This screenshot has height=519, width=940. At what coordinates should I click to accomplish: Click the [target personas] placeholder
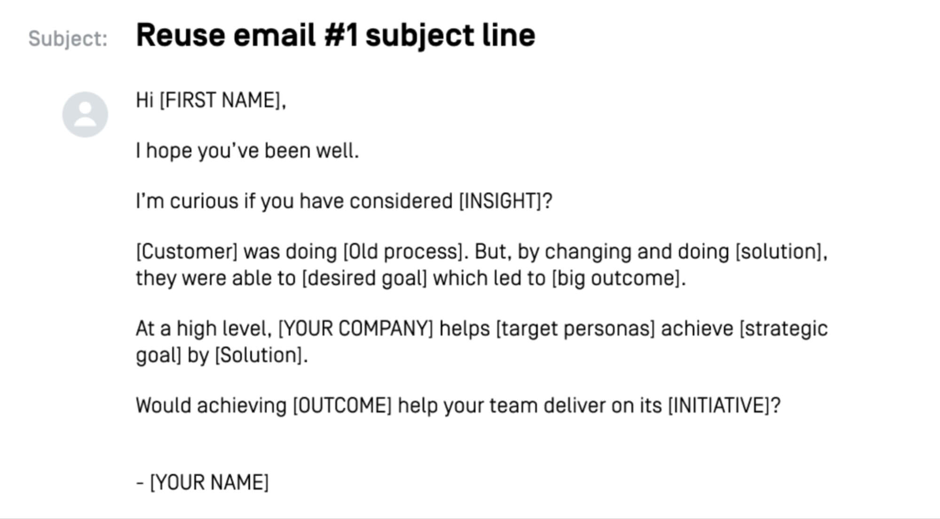[x=576, y=328]
